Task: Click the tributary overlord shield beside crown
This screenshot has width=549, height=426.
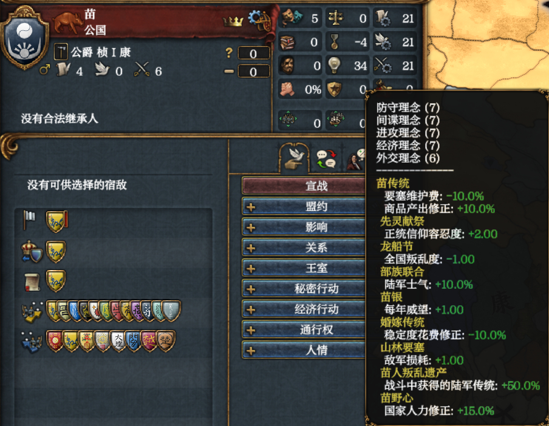Action: coord(56,251)
